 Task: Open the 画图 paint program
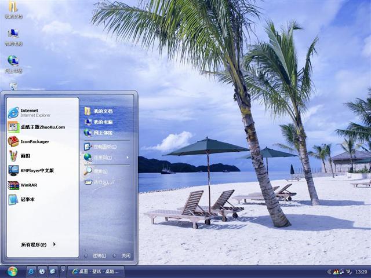(26, 156)
